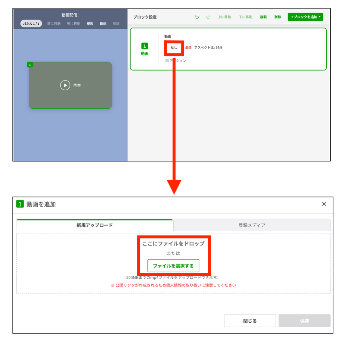Screen dimensions: 345x344
Task: Toggle the アクション checkbox
Action: pos(167,60)
